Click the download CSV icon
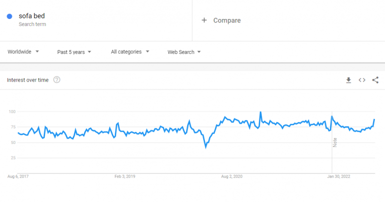 click(x=348, y=80)
